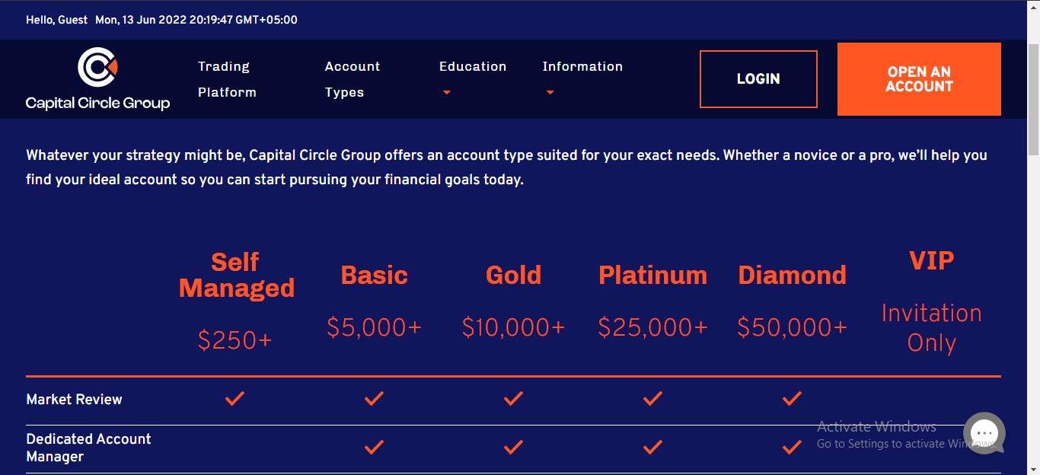Click Market Review checkmark under Basic
This screenshot has width=1040, height=475.
(x=374, y=398)
